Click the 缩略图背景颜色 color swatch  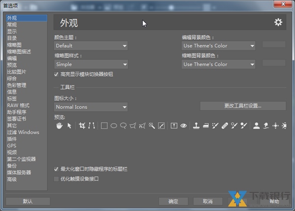[x=274, y=63]
